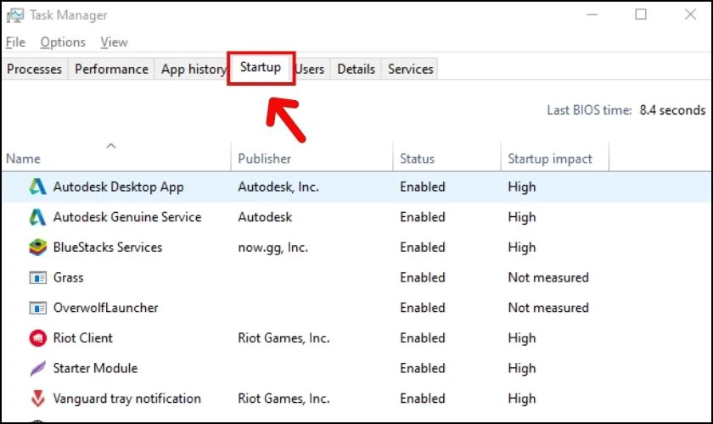This screenshot has width=713, height=424.
Task: Click the OverwolfLauncher entry icon
Action: (x=37, y=308)
